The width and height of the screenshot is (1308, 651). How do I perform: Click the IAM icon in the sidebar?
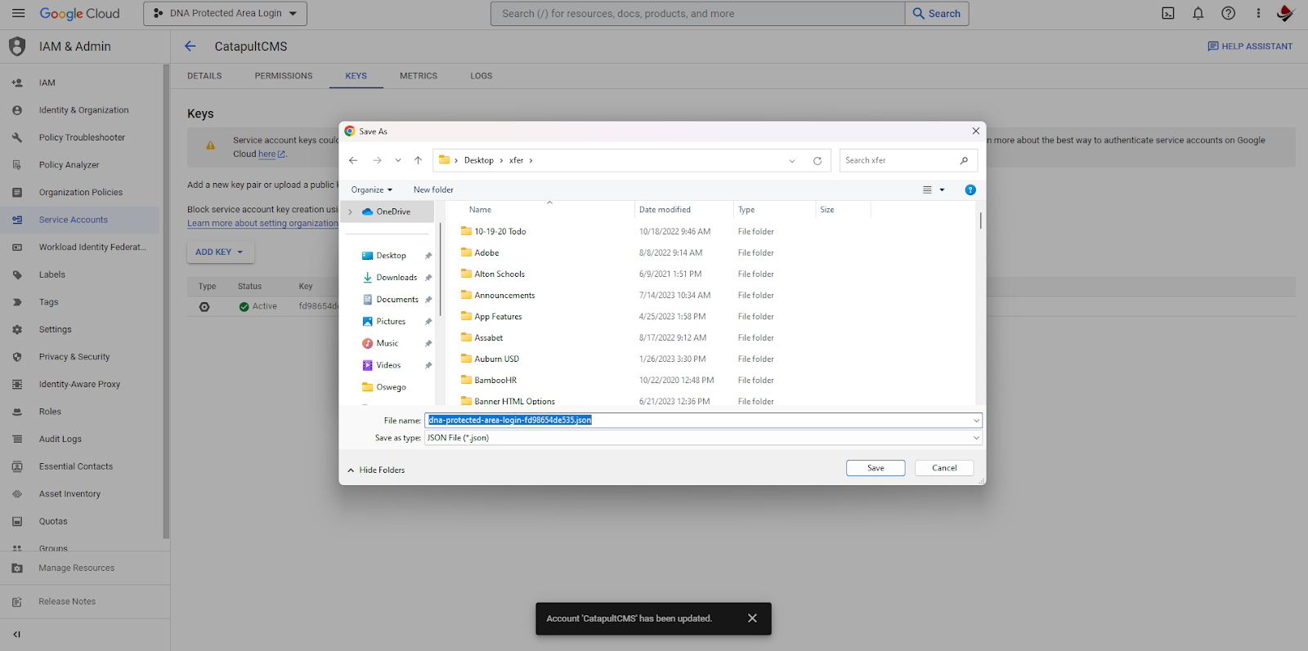tap(17, 82)
